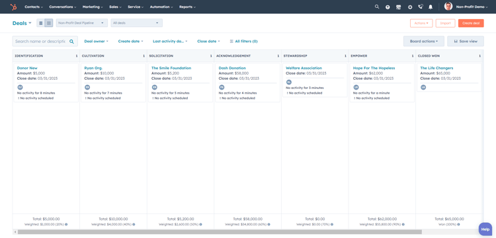The width and height of the screenshot is (496, 238).
Task: Expand the Last activity date filter
Action: (170, 42)
